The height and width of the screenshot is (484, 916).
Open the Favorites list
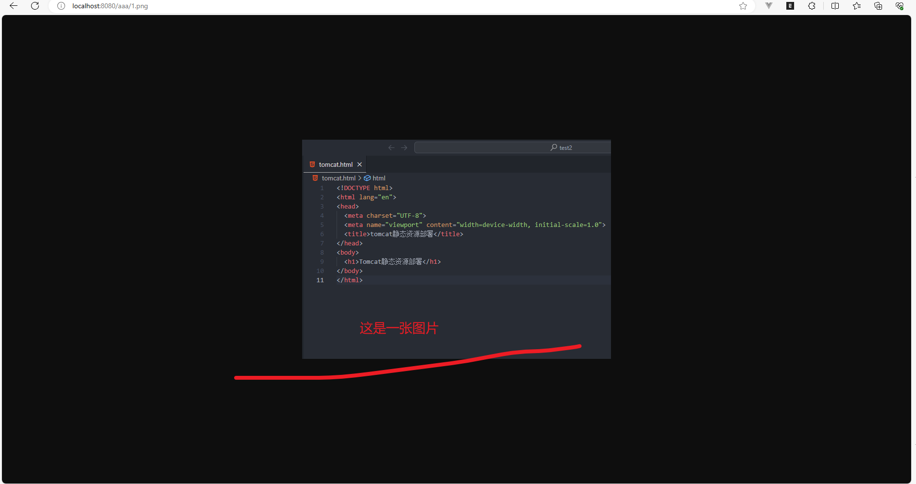(x=857, y=6)
